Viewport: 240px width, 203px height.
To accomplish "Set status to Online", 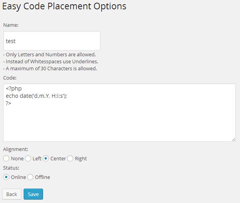I will (6, 177).
